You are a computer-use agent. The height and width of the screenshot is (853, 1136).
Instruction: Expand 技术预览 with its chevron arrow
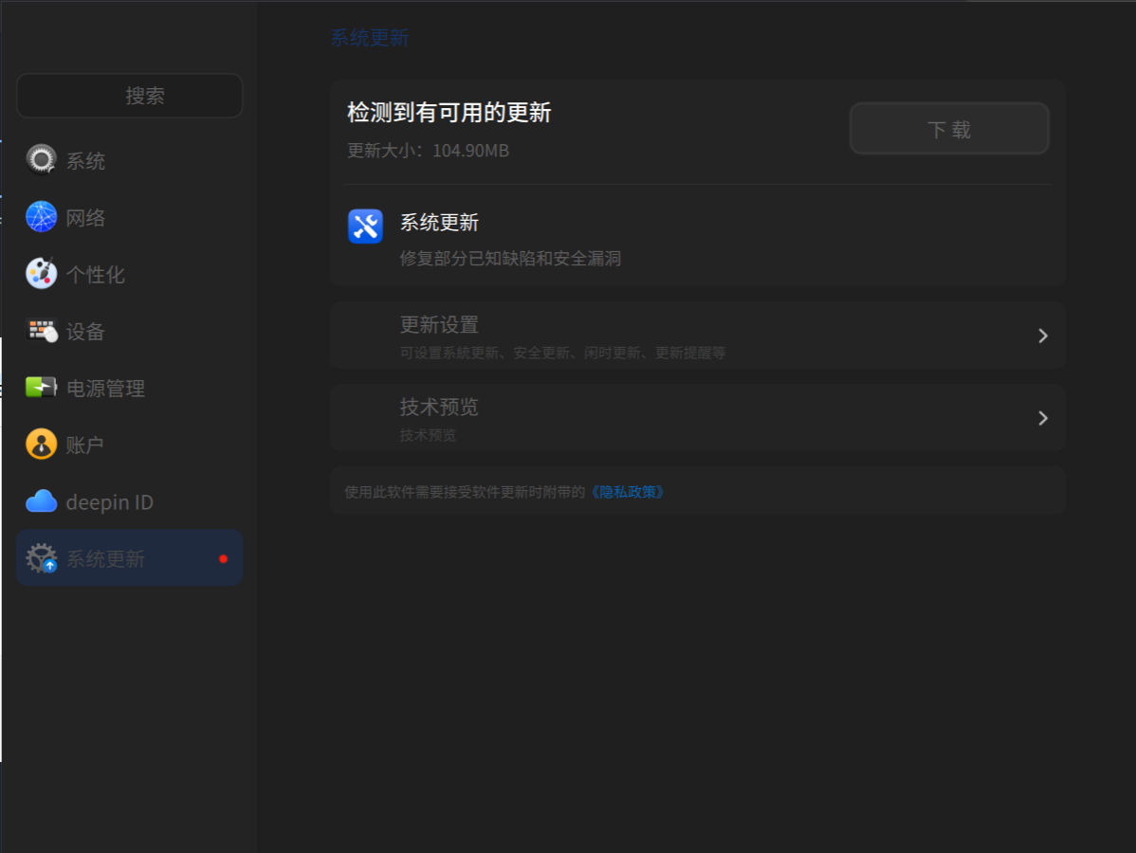click(1042, 418)
